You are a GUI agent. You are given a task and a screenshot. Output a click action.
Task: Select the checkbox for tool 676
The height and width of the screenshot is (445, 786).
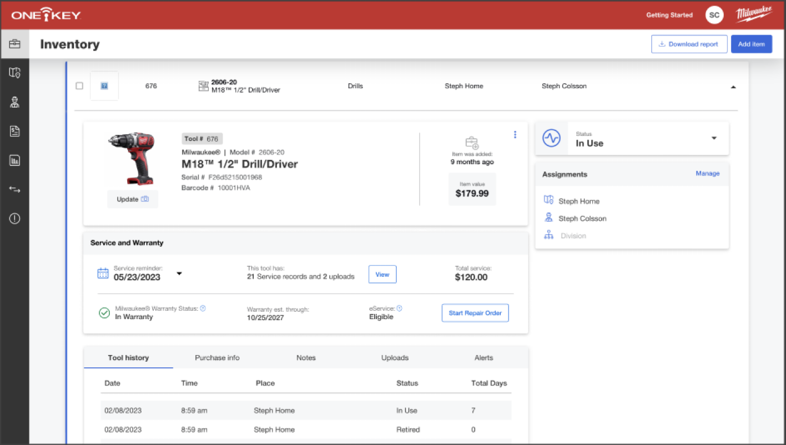tap(79, 86)
